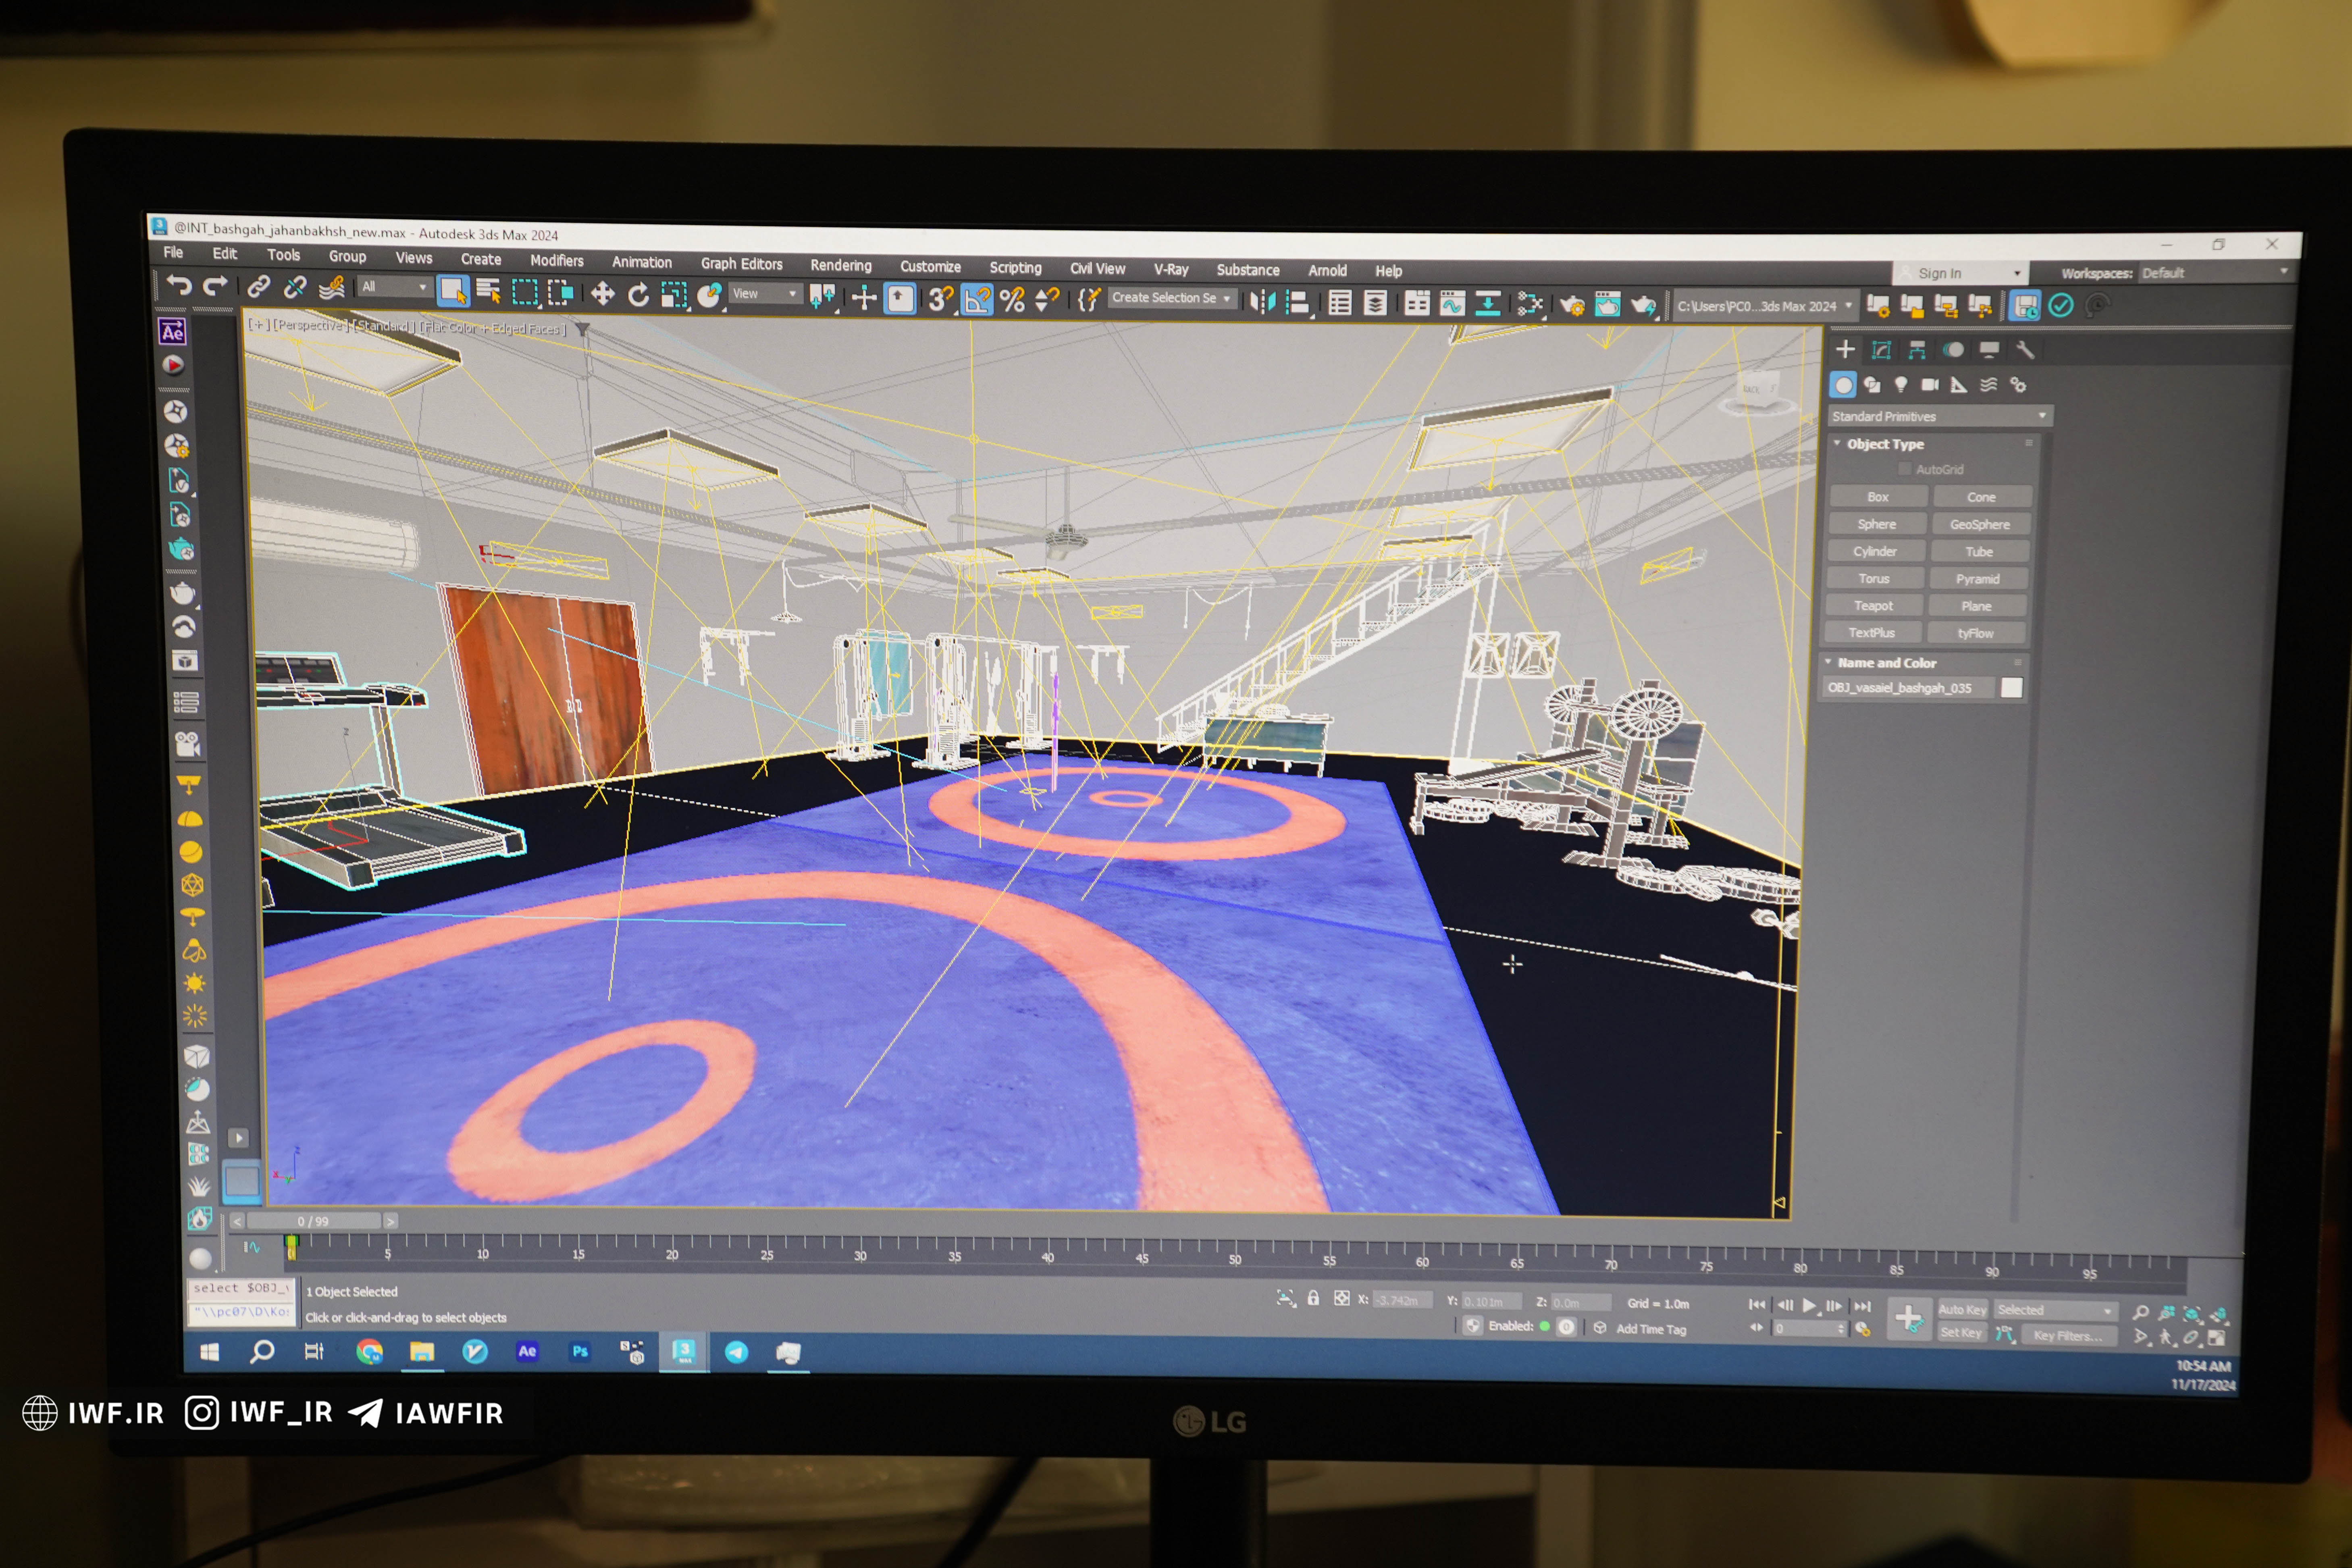Open the File menu
The height and width of the screenshot is (1568, 2352).
pos(173,253)
